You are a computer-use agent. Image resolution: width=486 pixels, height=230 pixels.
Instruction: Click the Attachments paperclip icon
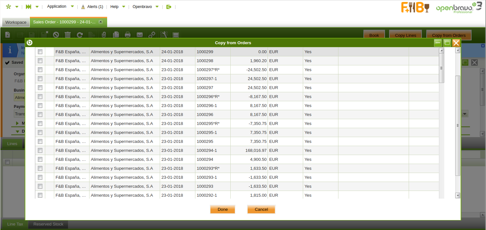[104, 35]
